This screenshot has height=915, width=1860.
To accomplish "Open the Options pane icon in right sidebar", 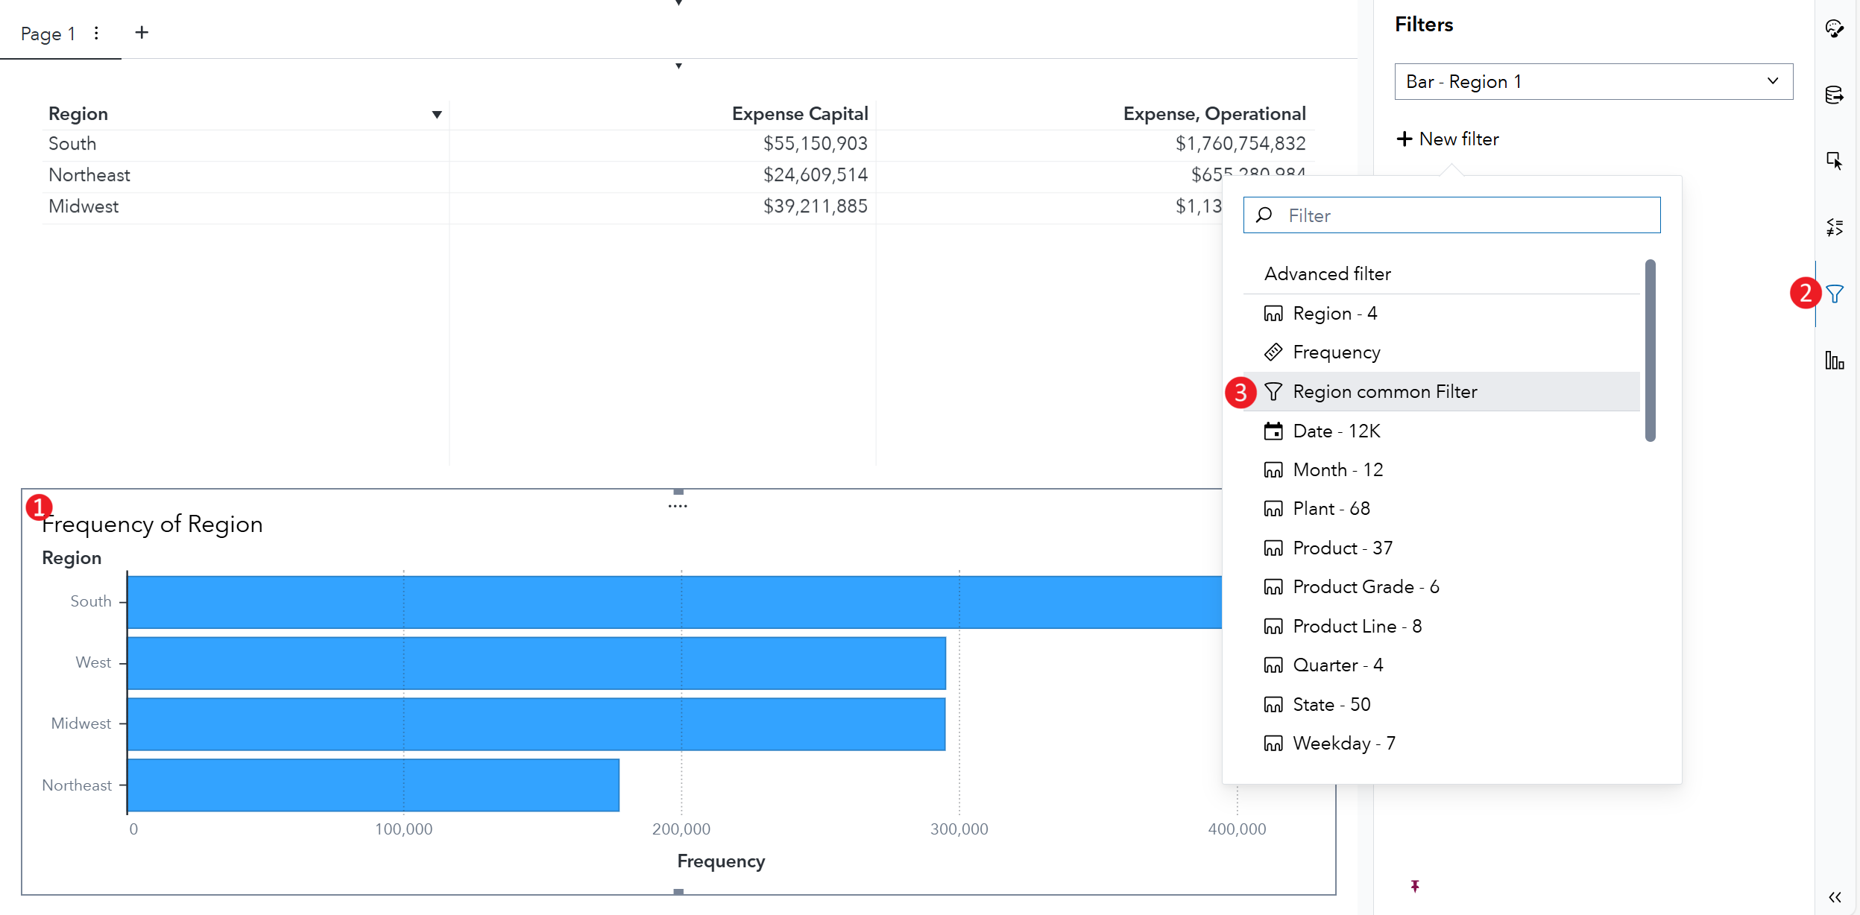I will (x=1835, y=28).
